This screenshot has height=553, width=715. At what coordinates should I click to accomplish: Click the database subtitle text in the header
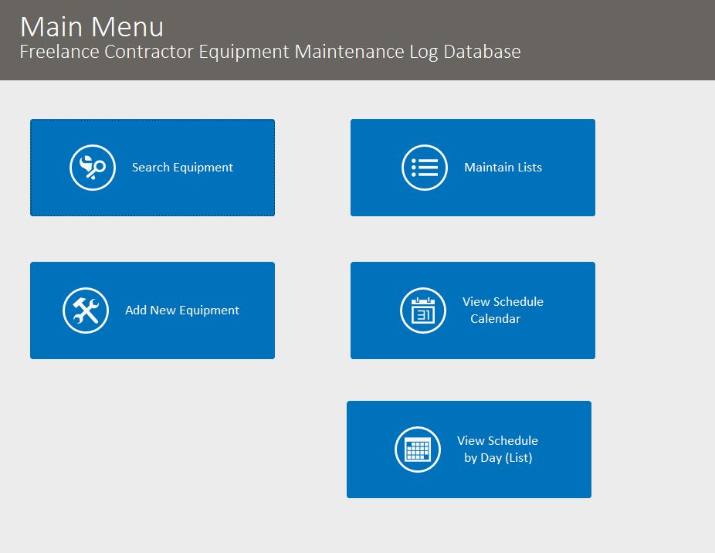270,52
